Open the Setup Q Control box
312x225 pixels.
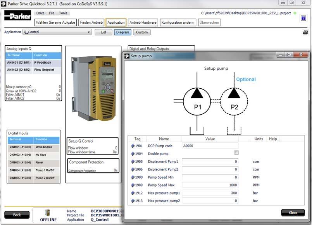click(93, 146)
